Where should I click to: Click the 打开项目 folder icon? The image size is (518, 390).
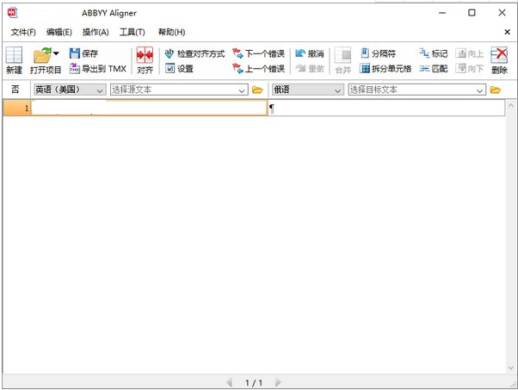42,55
